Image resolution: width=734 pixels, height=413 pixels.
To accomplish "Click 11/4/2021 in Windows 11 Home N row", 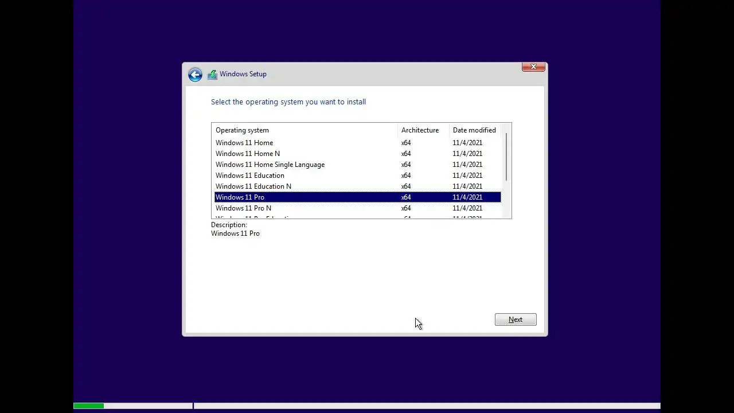I will (467, 154).
